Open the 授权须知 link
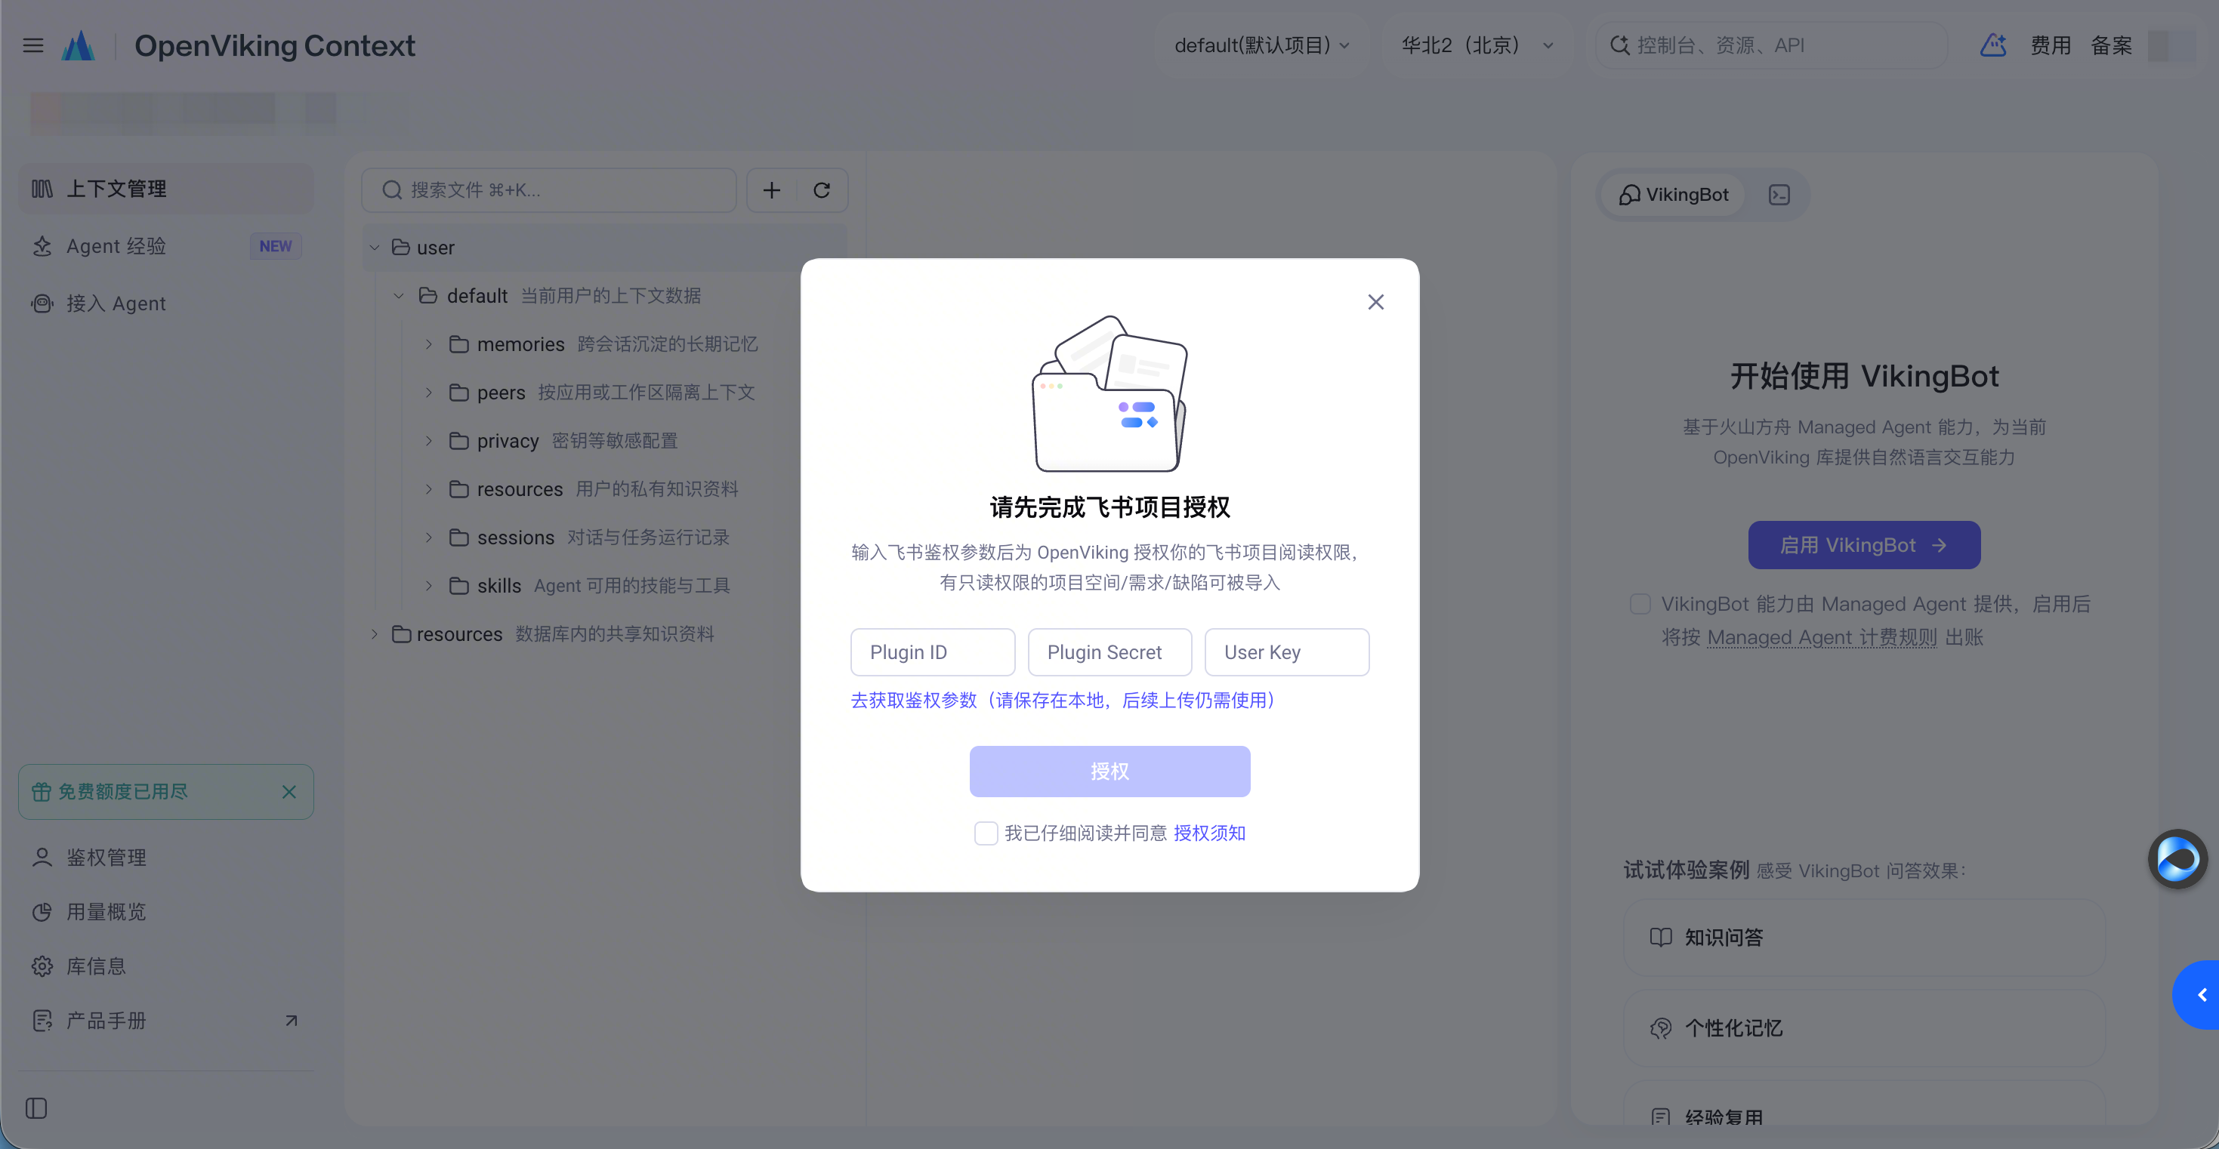Image resolution: width=2219 pixels, height=1149 pixels. tap(1209, 833)
